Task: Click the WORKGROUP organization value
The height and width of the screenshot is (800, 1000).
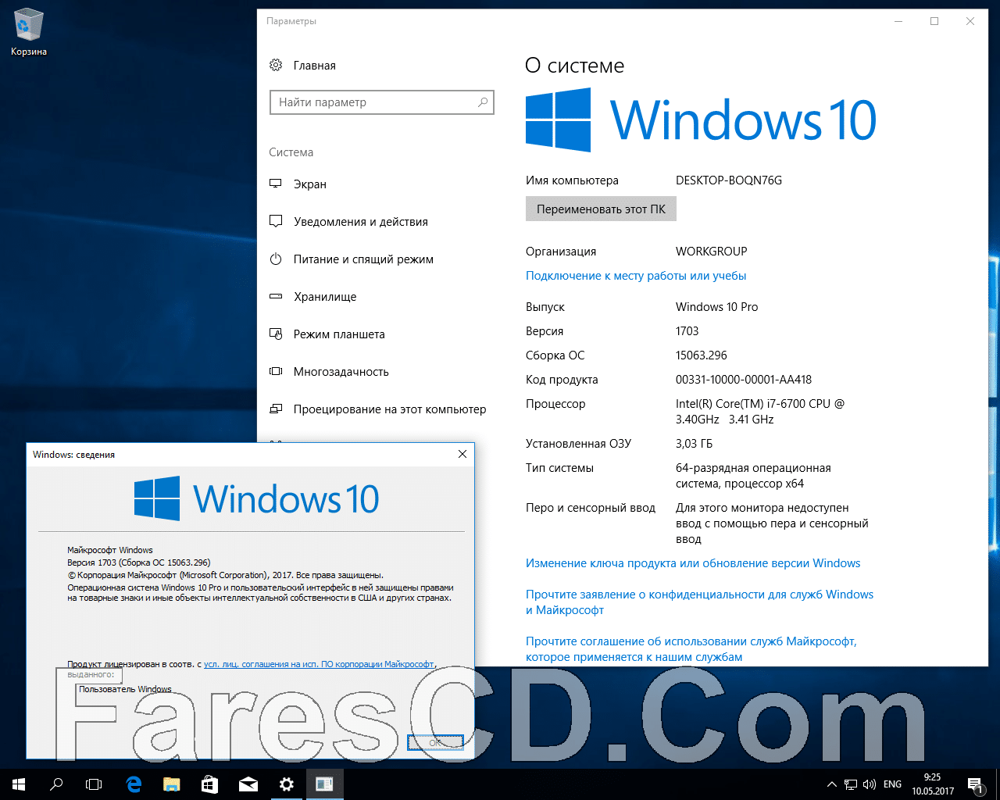Action: pos(712,252)
